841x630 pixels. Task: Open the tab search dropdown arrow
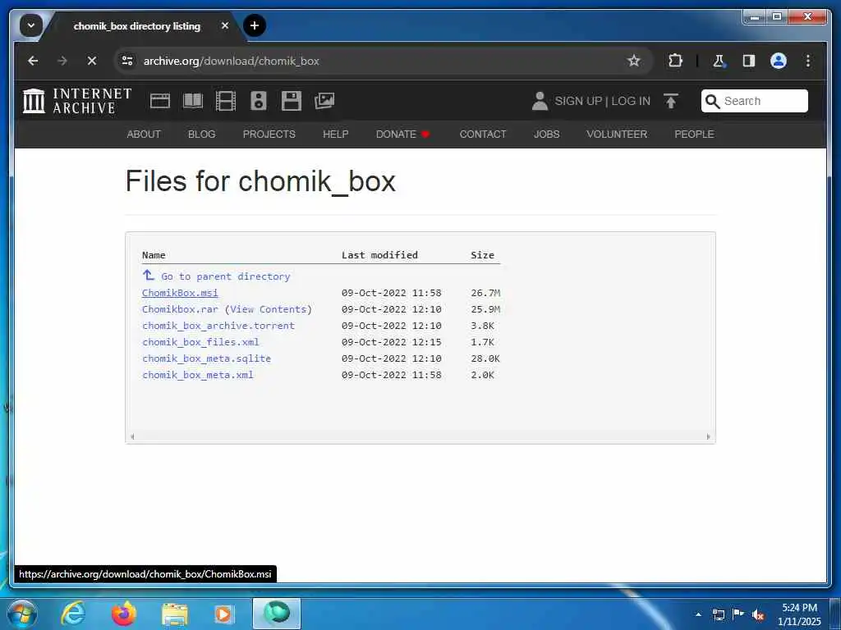click(31, 25)
